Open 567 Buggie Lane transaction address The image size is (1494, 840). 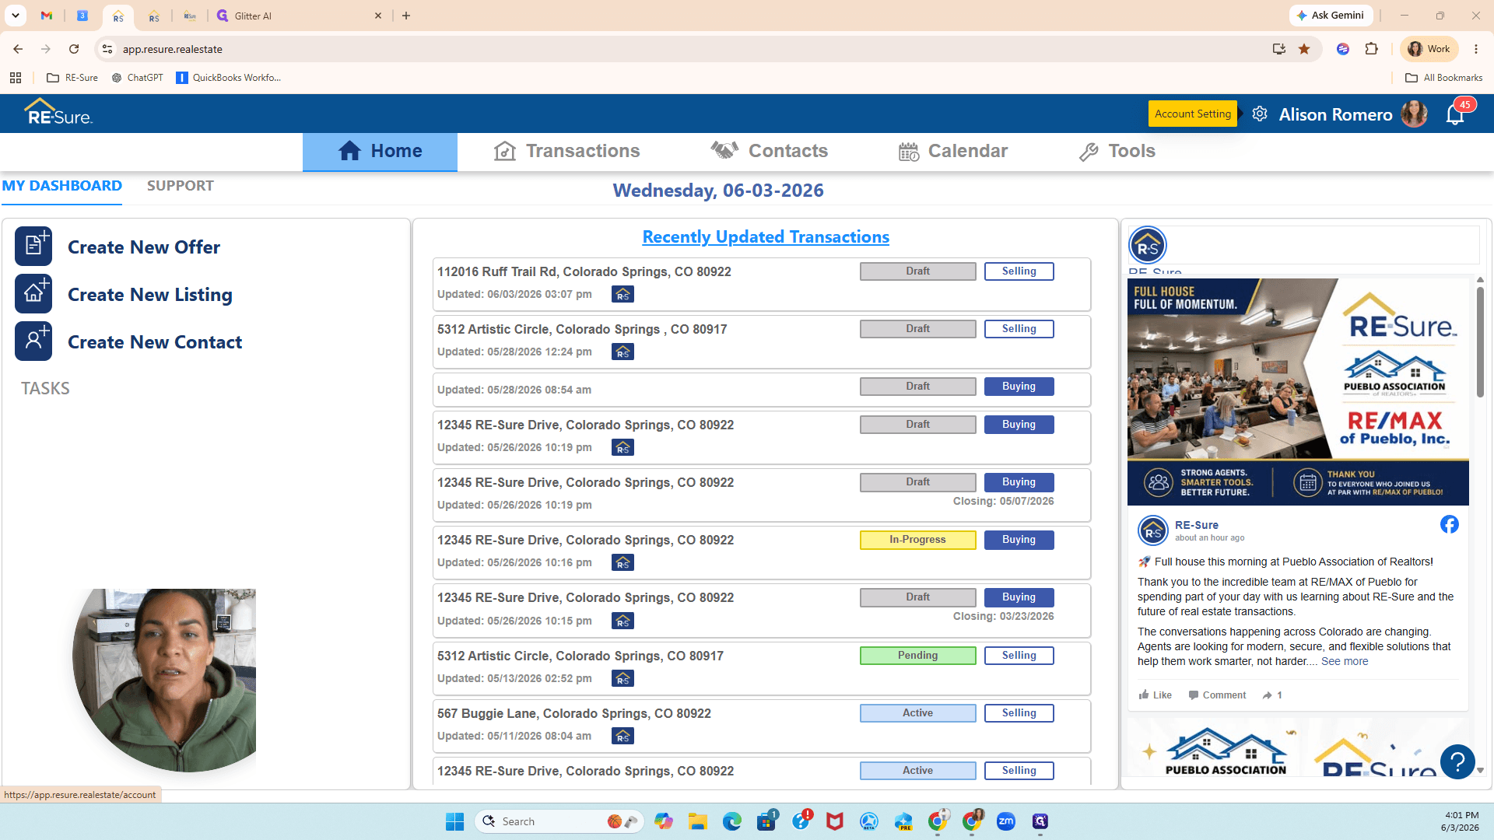[573, 714]
